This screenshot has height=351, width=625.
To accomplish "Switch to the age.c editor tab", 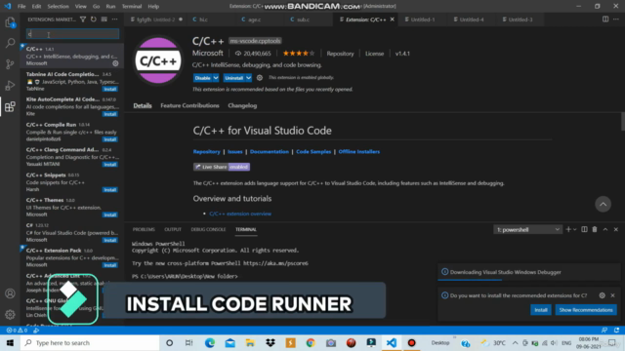I will coord(255,19).
